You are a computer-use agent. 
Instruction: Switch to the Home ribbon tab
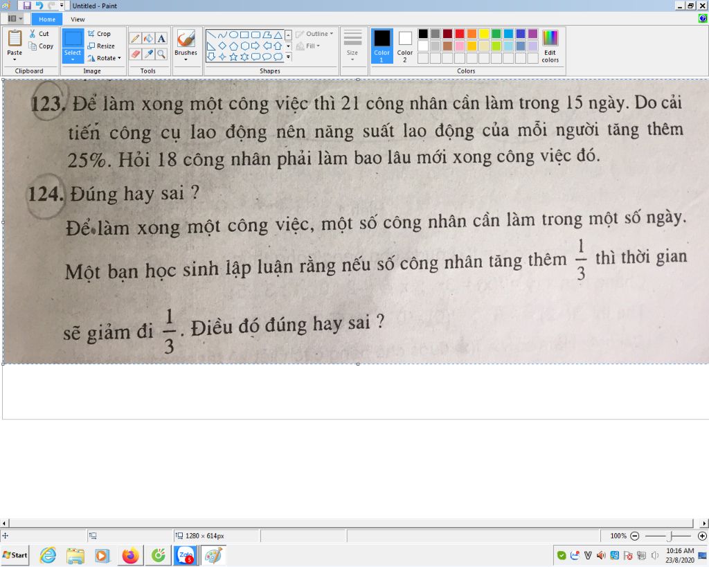[47, 19]
